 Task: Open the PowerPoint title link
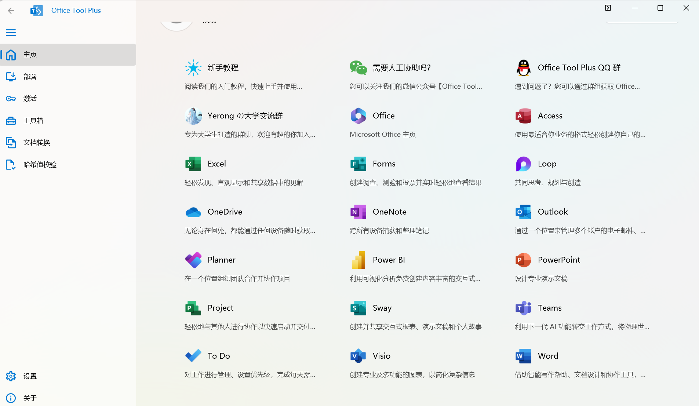coord(559,260)
